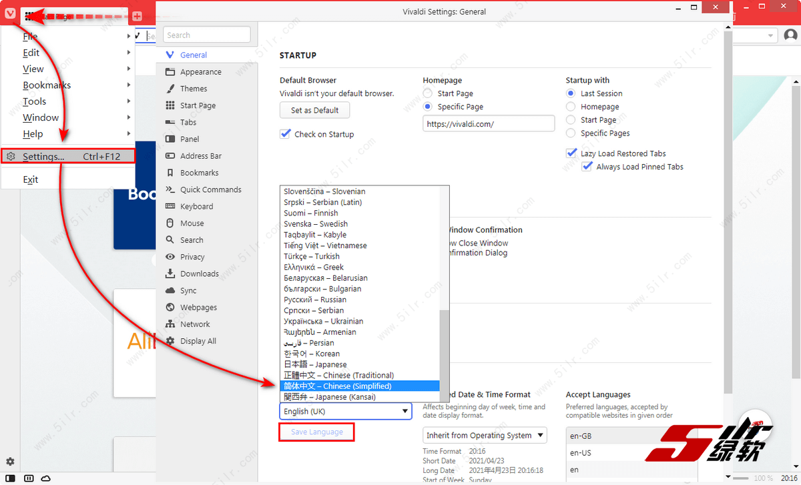Expand the Inherit from Operating System dropdown
The image size is (801, 485).
[x=485, y=436]
